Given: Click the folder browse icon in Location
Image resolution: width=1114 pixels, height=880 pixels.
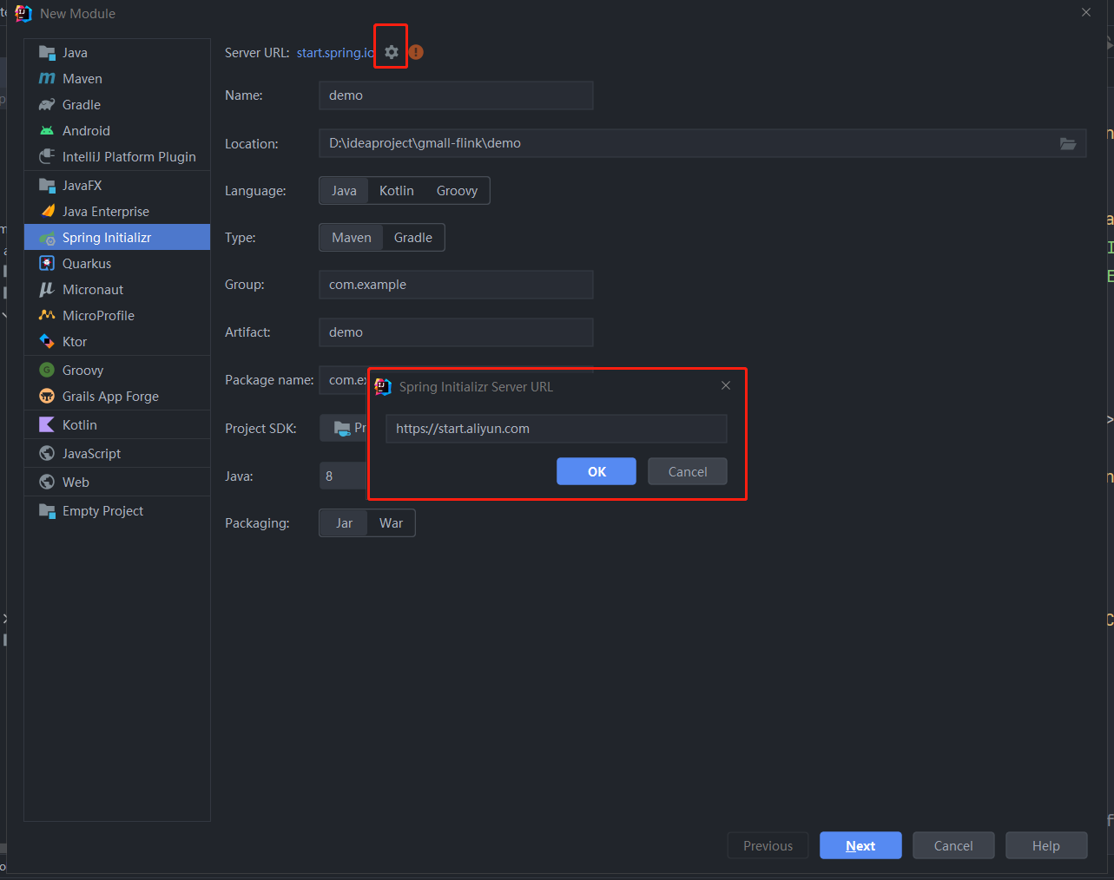Looking at the screenshot, I should point(1068,143).
